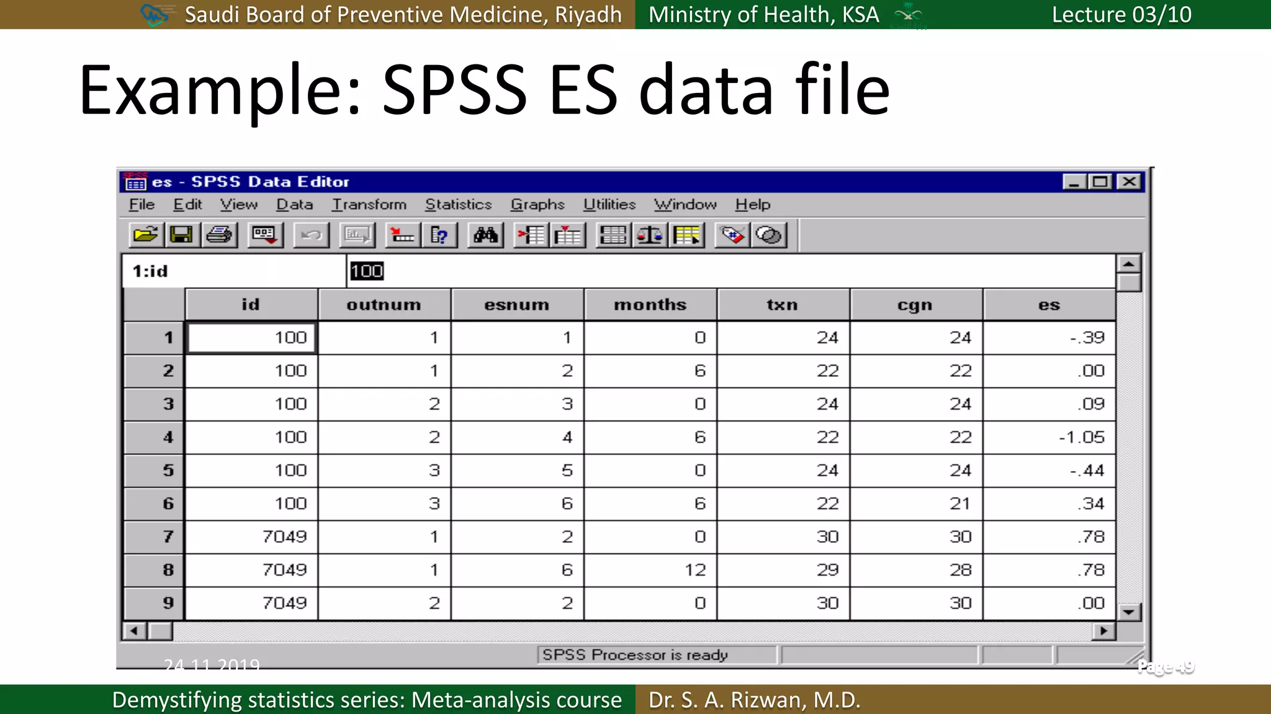Click es cell -1.05 in row 4
The height and width of the screenshot is (714, 1271).
tap(1049, 437)
